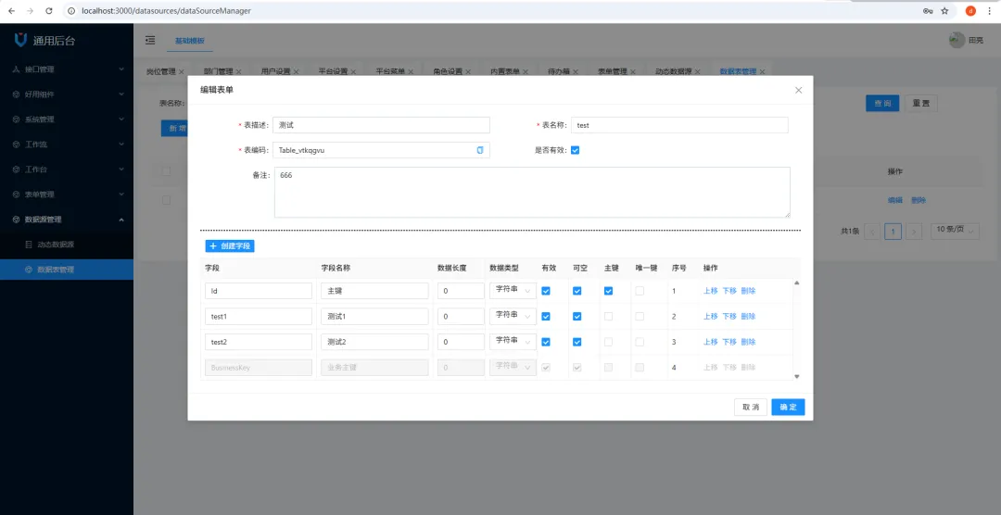Click the user avatar next to 田亮
This screenshot has width=1001, height=515.
(957, 40)
